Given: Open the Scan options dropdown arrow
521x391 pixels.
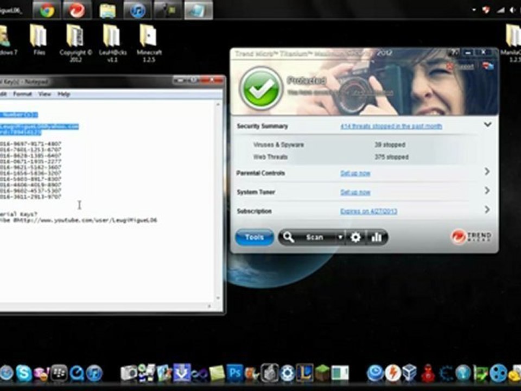Looking at the screenshot, I should 340,237.
